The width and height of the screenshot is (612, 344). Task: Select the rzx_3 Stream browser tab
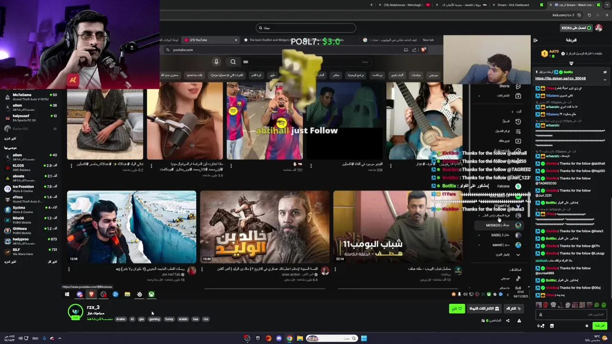pos(574,5)
